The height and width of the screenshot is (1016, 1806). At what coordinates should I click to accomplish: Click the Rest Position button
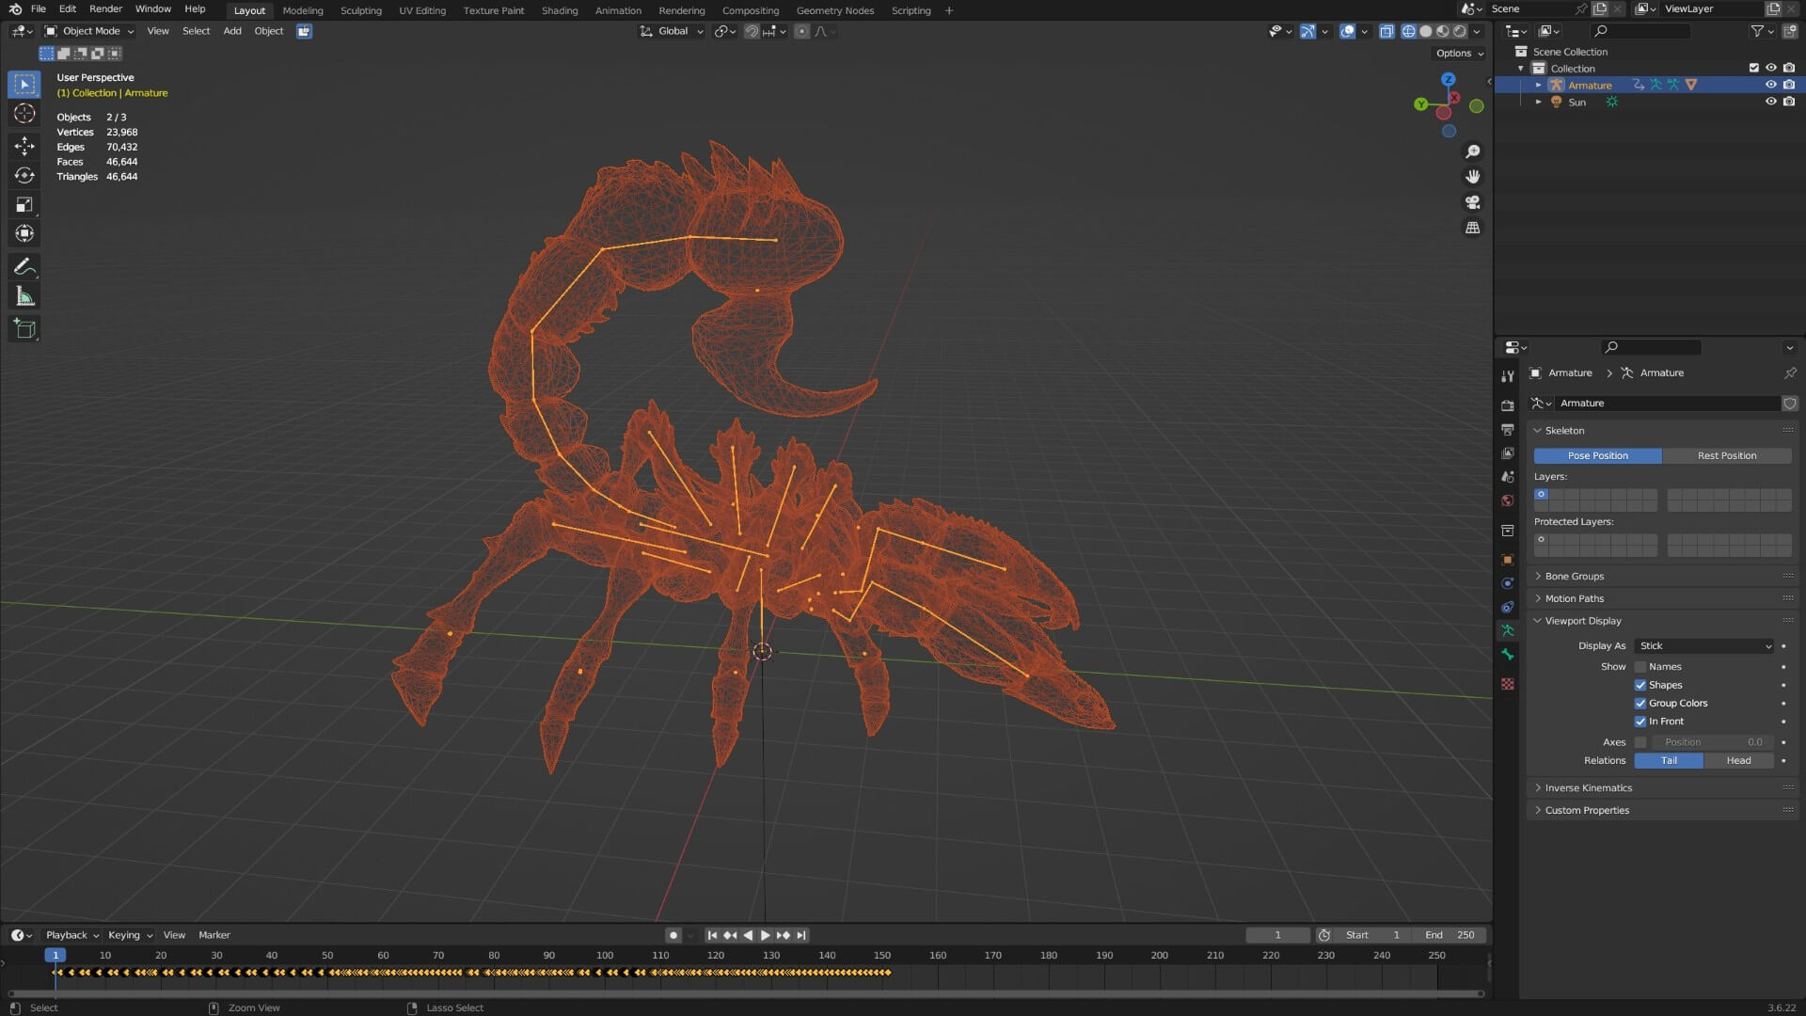1727,456
